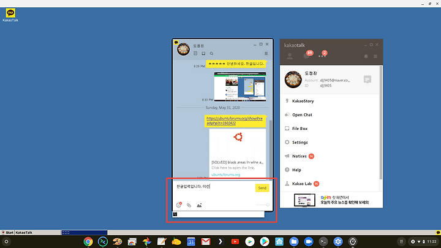Click the main window scrollbar
441x248 pixels.
pos(381,123)
